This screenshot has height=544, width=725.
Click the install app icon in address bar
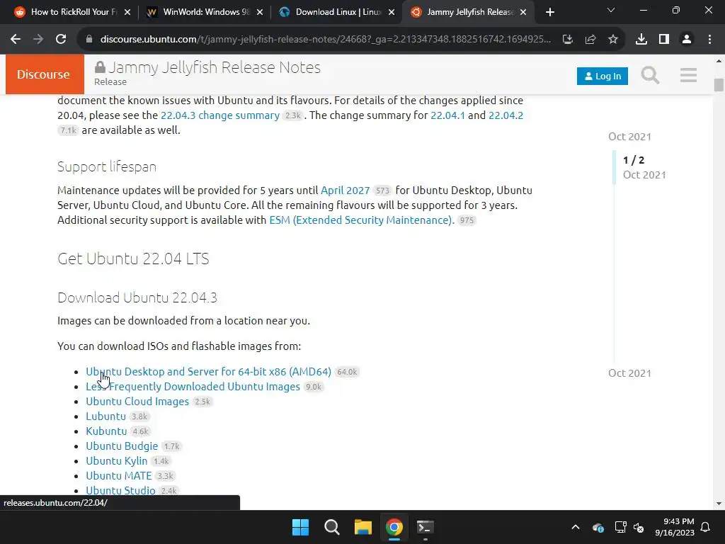[567, 40]
